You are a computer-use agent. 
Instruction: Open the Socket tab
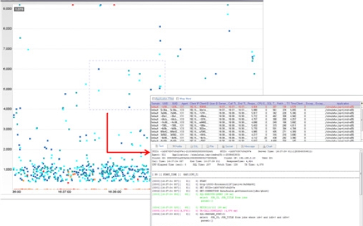[x=227, y=146]
